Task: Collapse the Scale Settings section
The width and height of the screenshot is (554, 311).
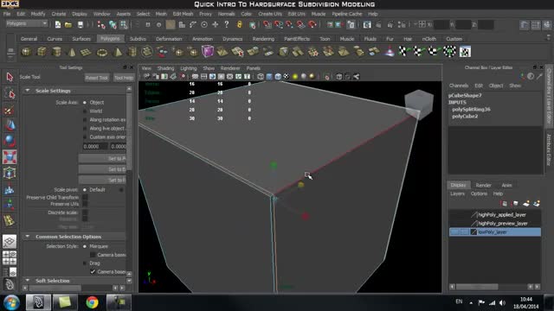Action: (x=28, y=91)
